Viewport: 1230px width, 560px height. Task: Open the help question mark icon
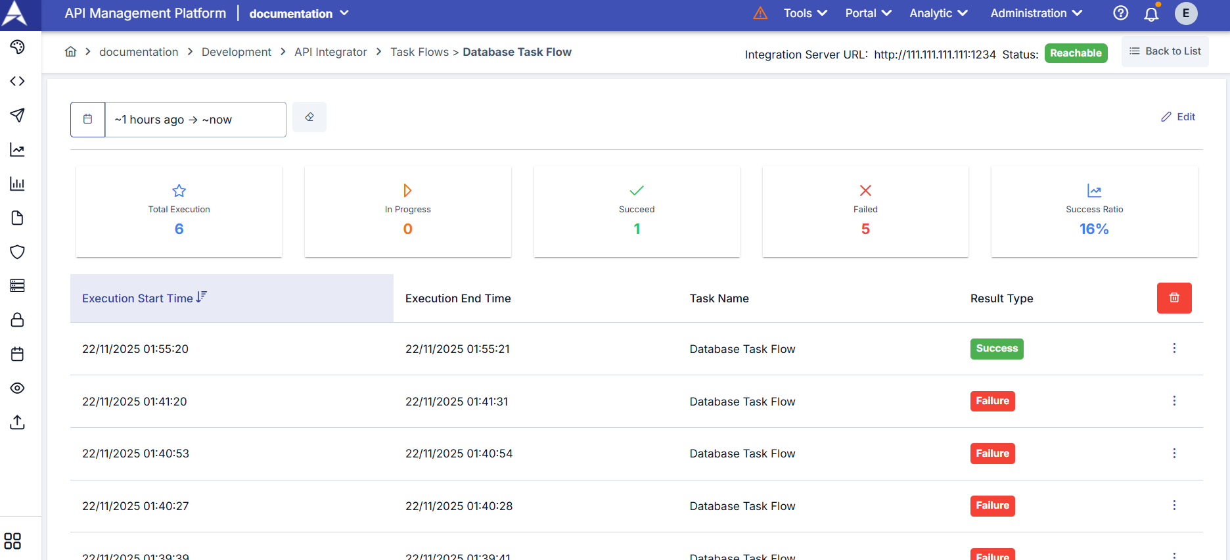pyautogui.click(x=1121, y=13)
